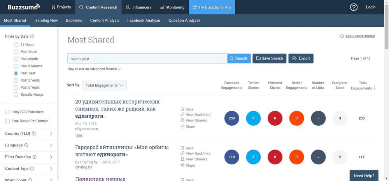Open the Influencers tab
The image size is (389, 181).
(138, 7)
